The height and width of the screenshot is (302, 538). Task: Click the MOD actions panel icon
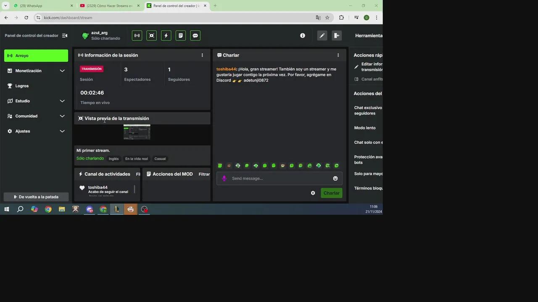click(x=181, y=36)
